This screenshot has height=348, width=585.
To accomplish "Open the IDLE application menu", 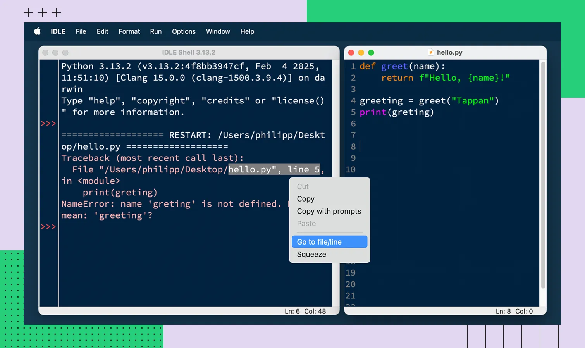I will point(58,31).
